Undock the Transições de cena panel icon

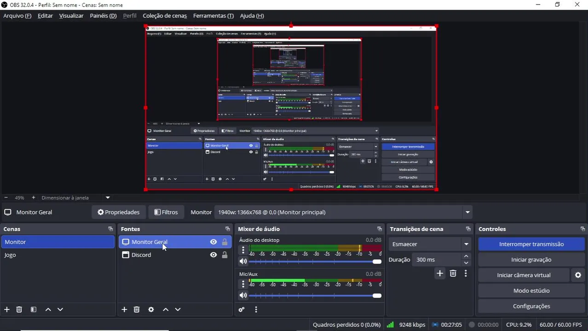coord(468,229)
